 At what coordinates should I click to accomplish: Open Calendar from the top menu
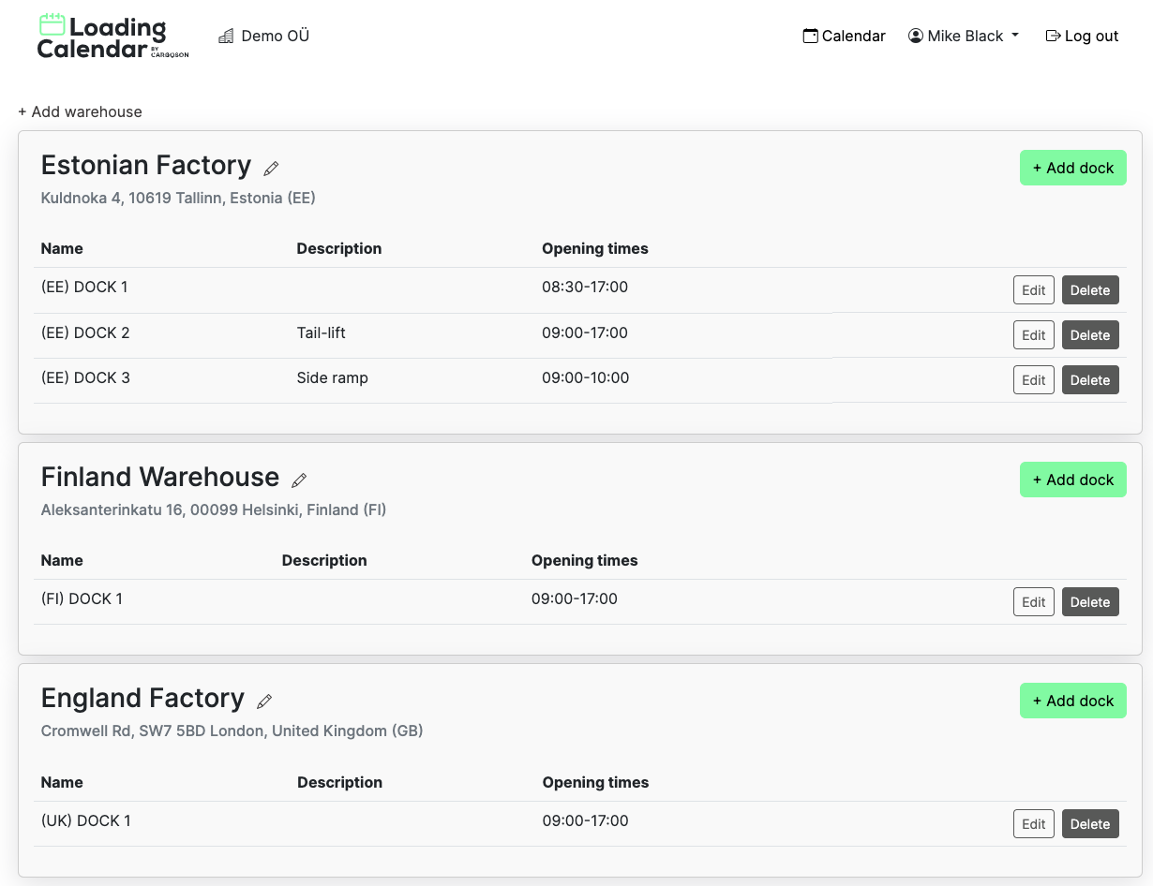pos(844,35)
